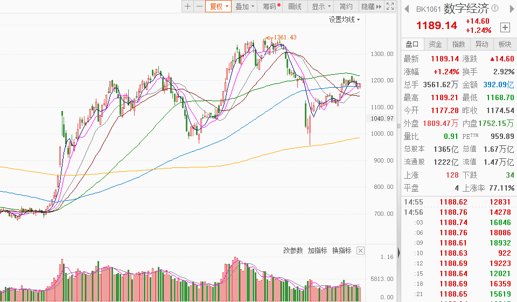
Task: Go to previous sector with left arrow
Action: 407,9
